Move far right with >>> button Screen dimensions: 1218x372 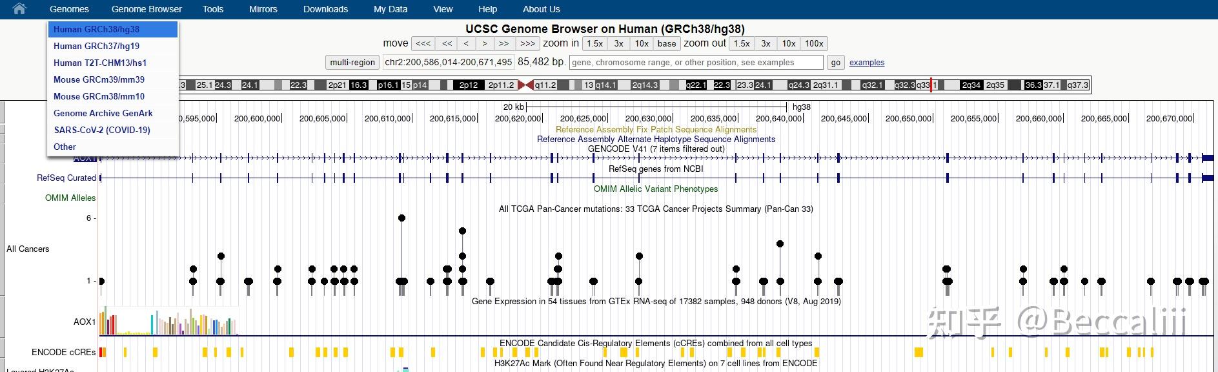coord(527,43)
